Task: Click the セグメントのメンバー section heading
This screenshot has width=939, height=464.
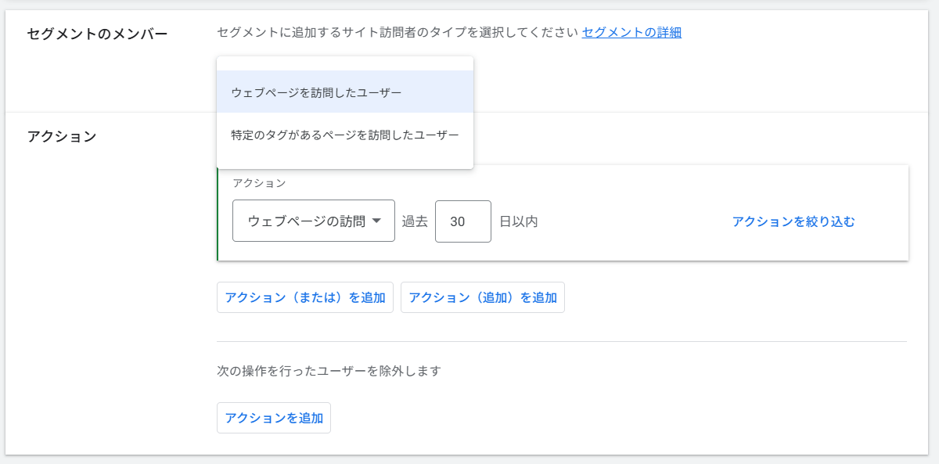Action: click(97, 34)
